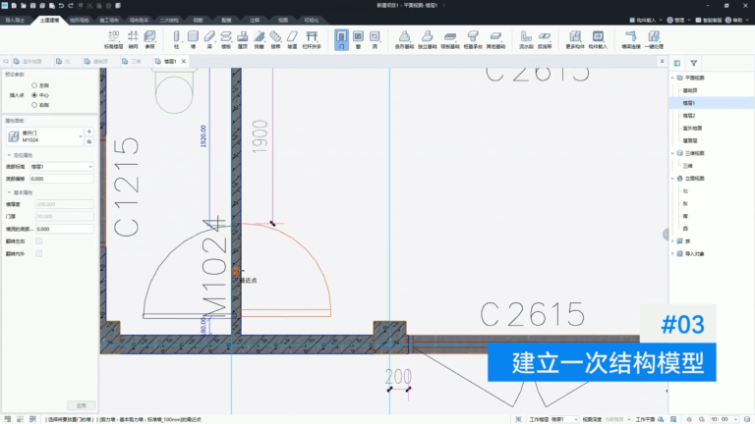Switch to the 地形场地 ribbon tab

(x=80, y=21)
